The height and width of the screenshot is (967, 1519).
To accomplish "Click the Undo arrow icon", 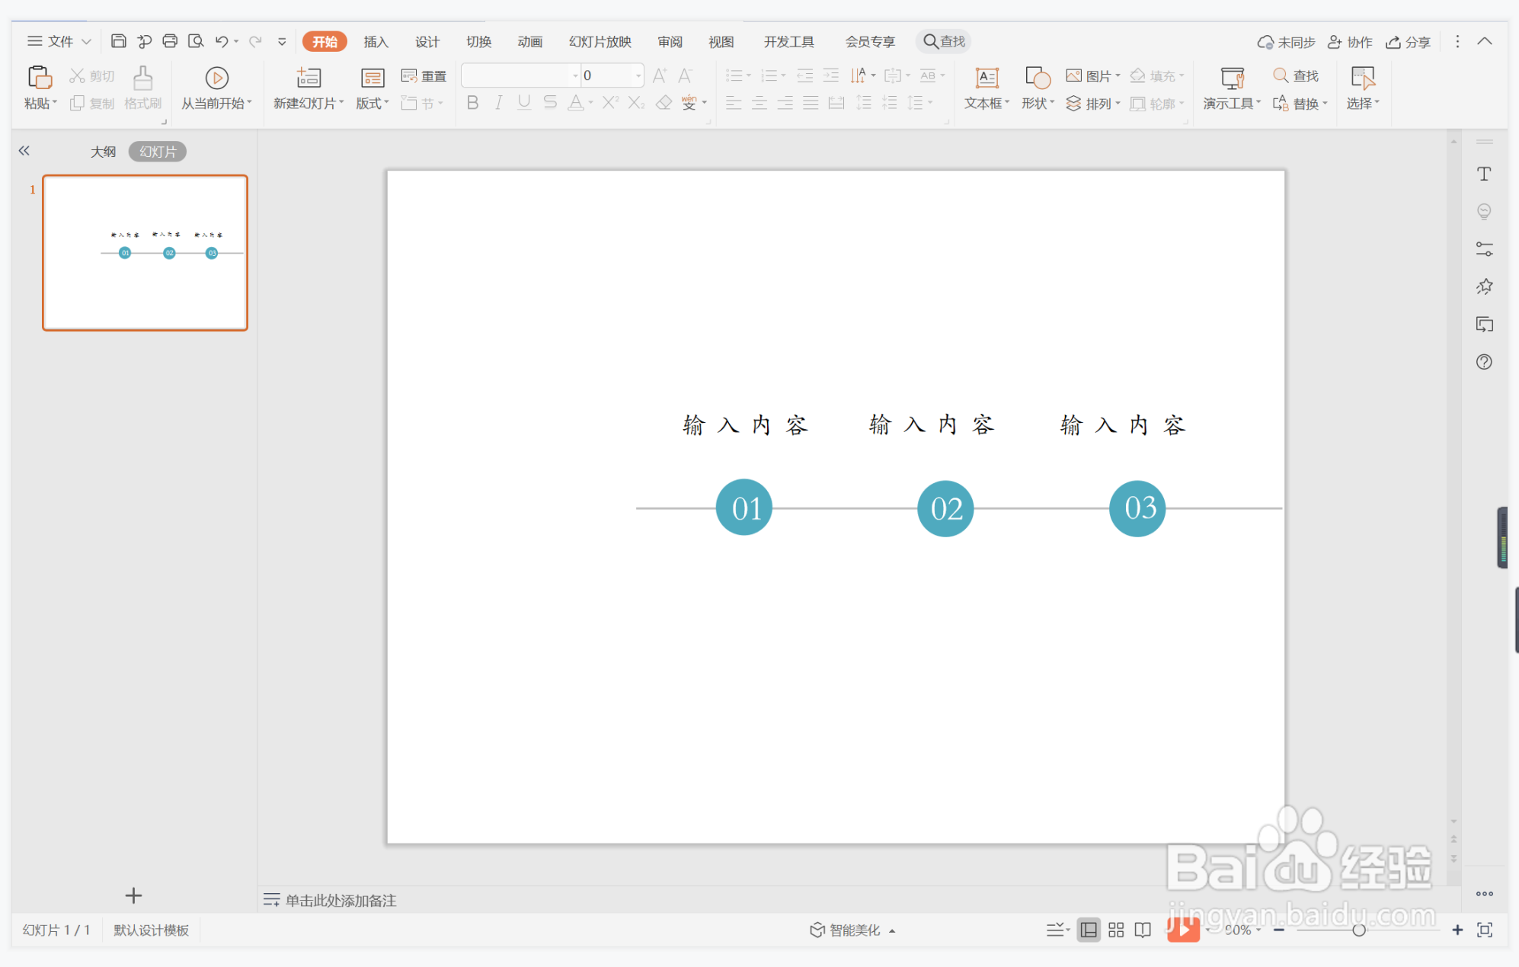I will pyautogui.click(x=222, y=41).
